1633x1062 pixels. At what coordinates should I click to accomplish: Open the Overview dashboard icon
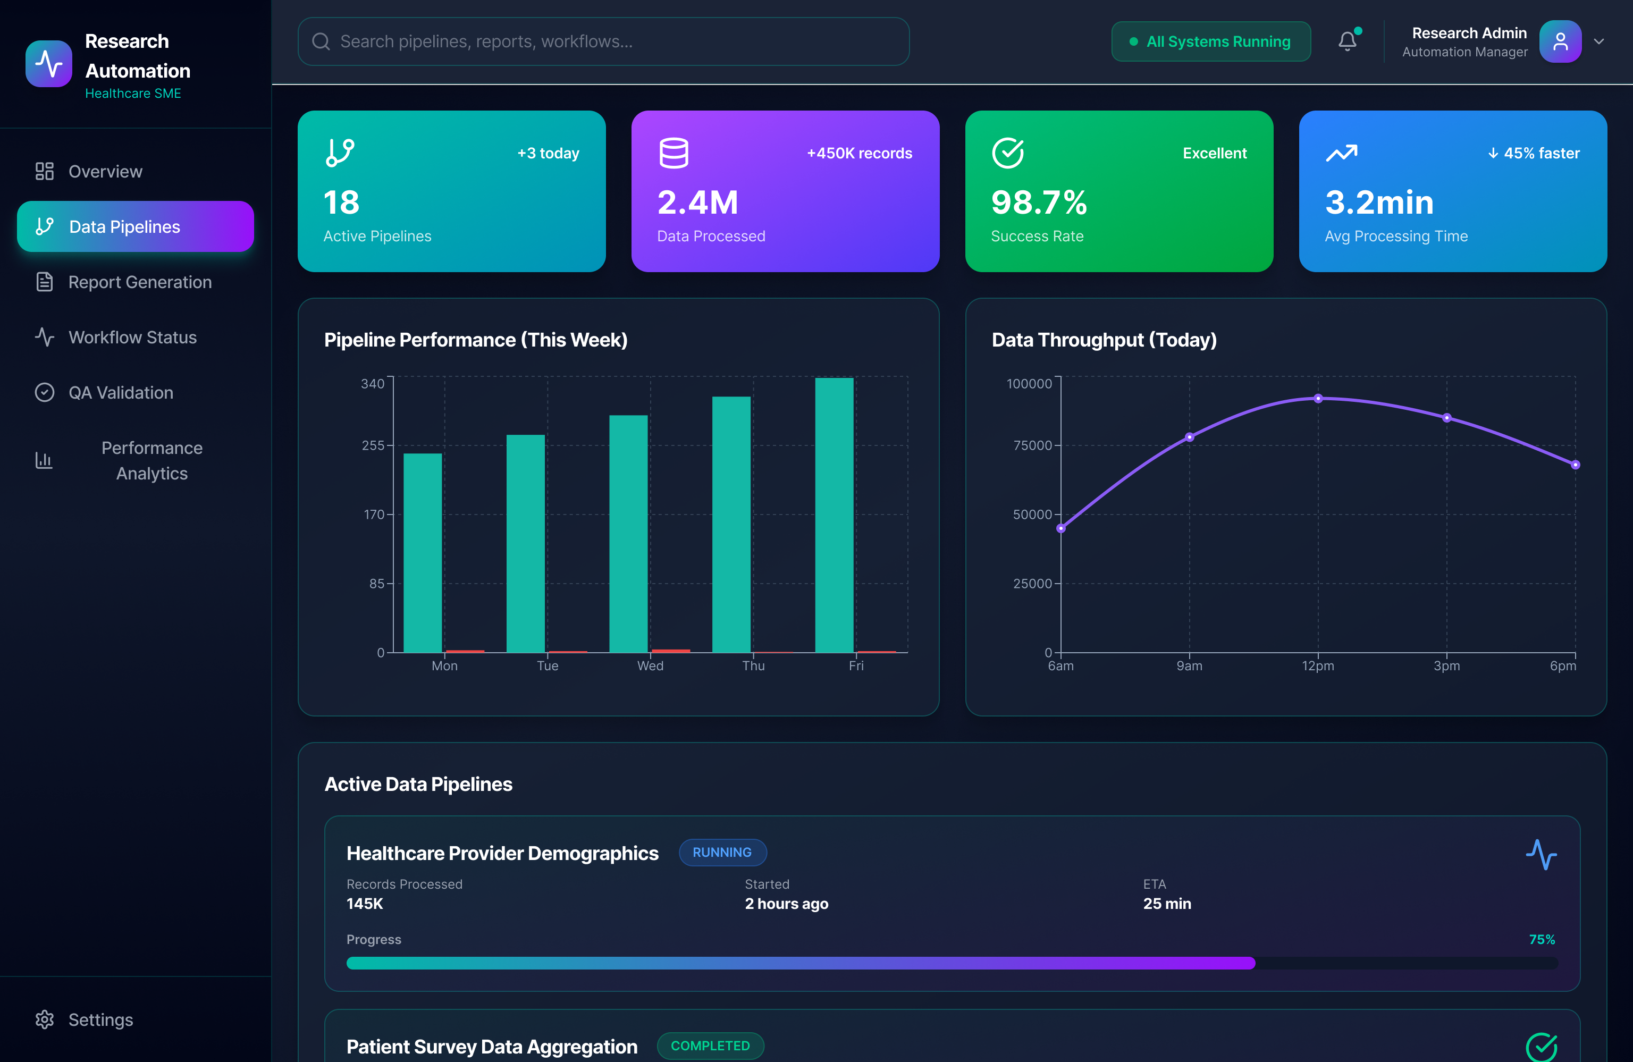44,171
